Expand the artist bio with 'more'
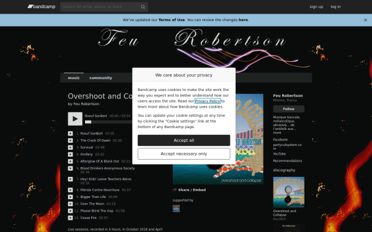The width and height of the screenshot is (372, 232). (277, 133)
